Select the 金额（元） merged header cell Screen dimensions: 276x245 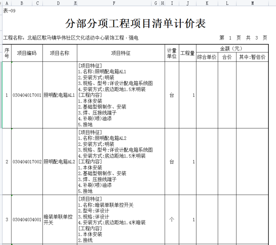point(232,49)
